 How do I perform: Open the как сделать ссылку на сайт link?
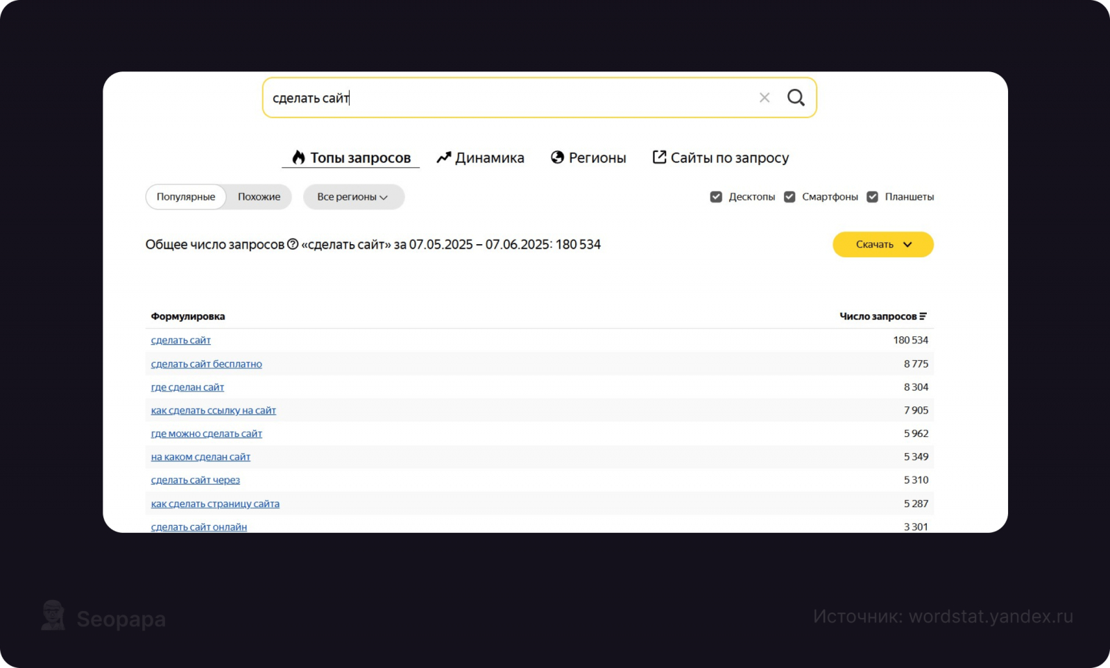[x=214, y=410]
